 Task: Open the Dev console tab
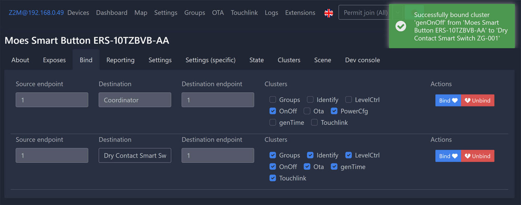(362, 60)
